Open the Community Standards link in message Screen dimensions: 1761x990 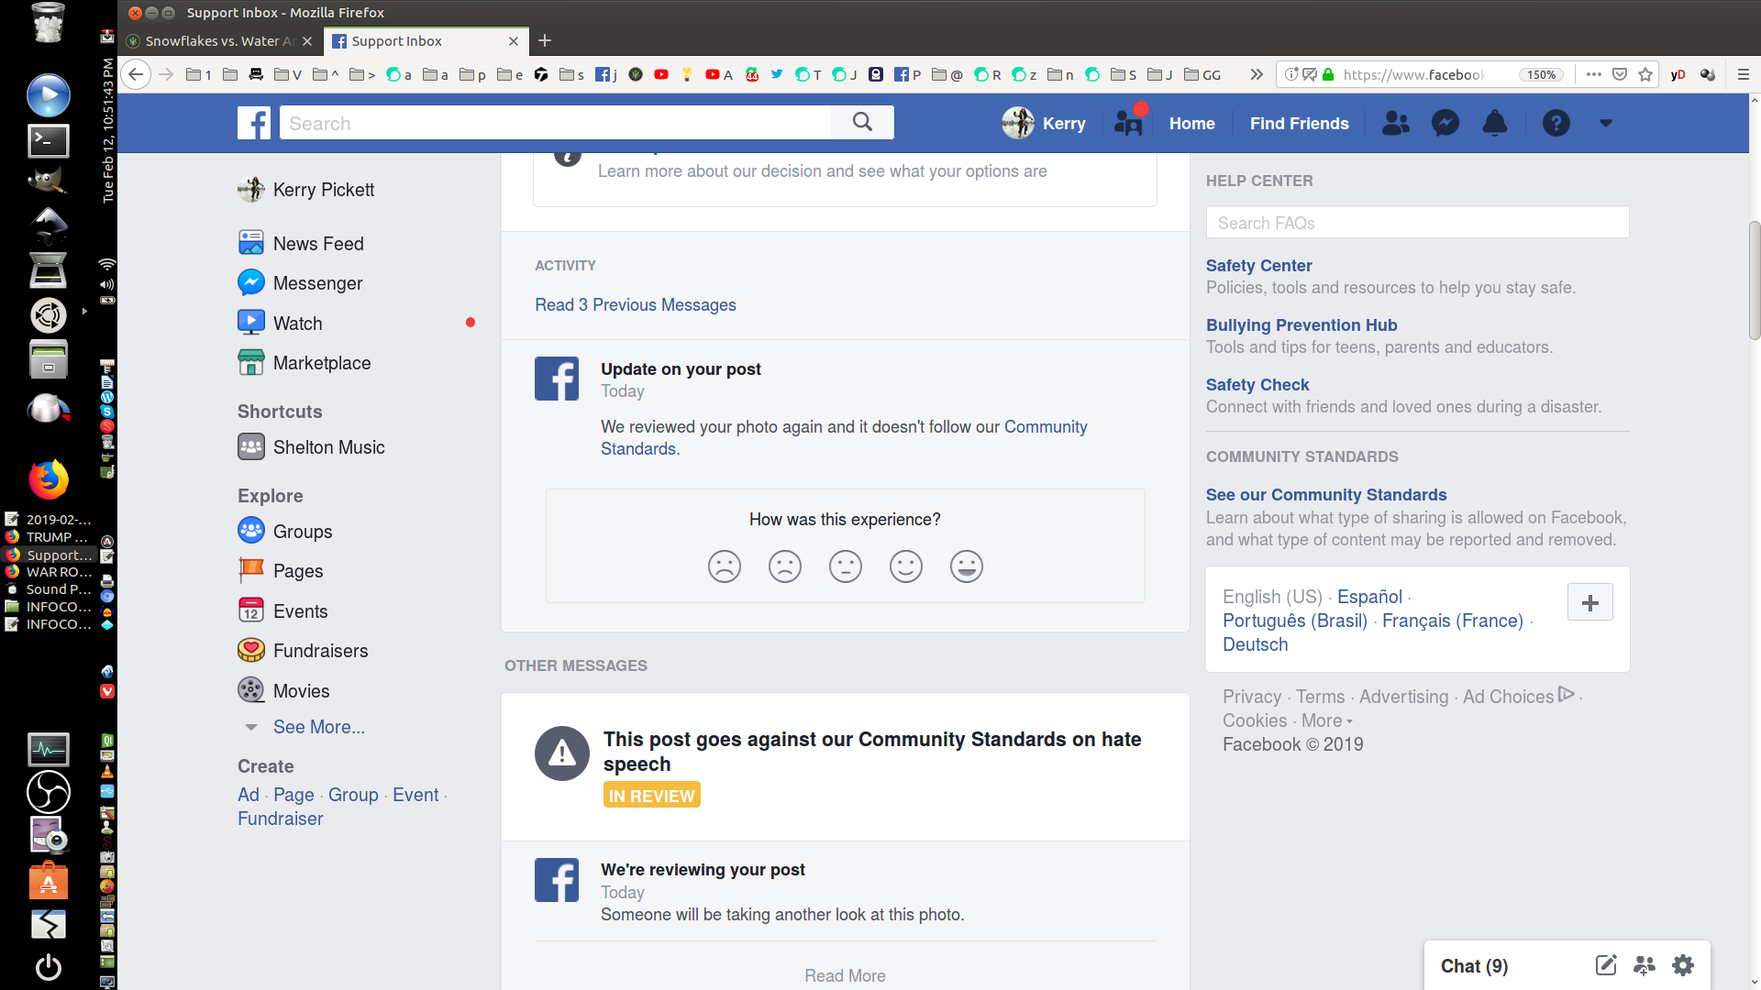1046,427
